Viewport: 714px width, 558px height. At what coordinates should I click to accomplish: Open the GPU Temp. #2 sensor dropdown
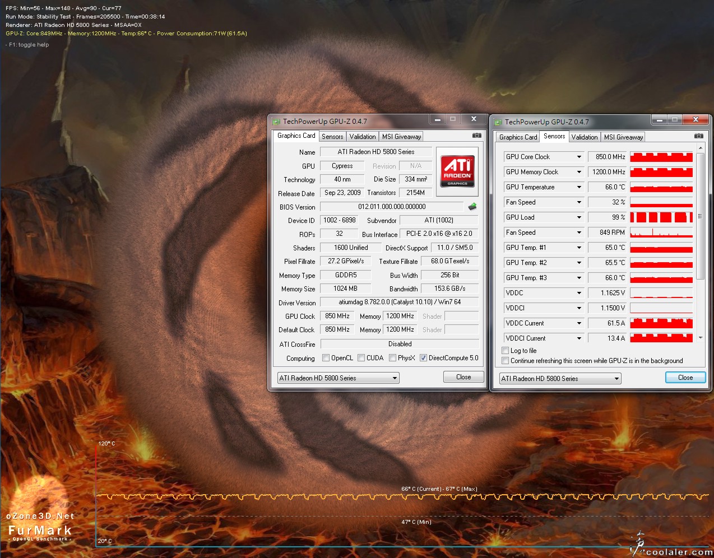(579, 263)
